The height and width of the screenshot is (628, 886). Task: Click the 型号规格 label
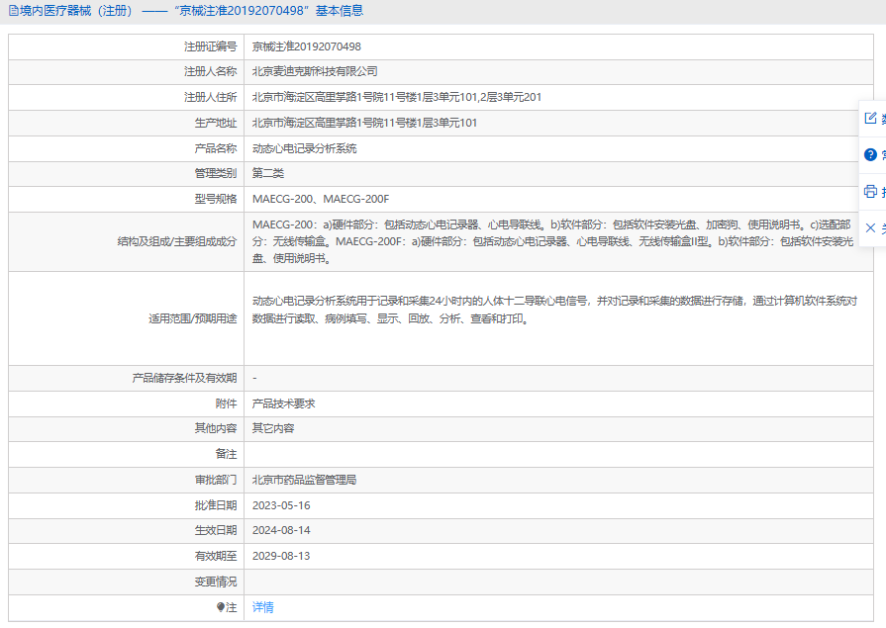tap(215, 199)
